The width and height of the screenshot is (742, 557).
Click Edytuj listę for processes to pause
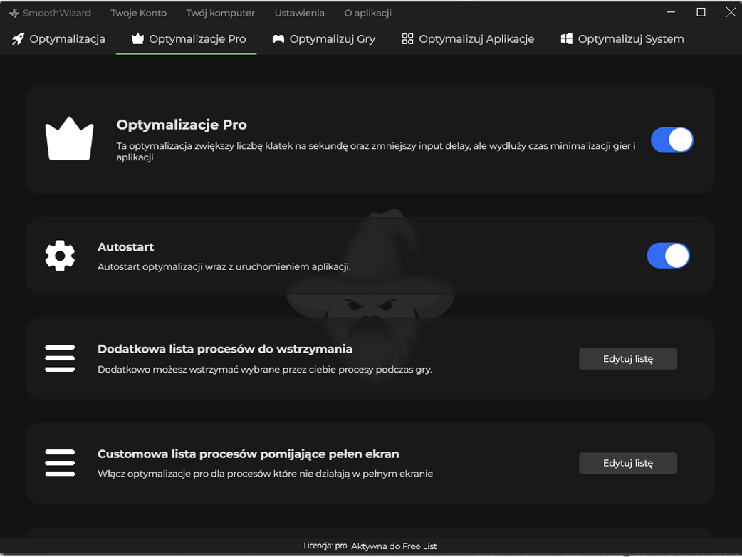tap(627, 358)
